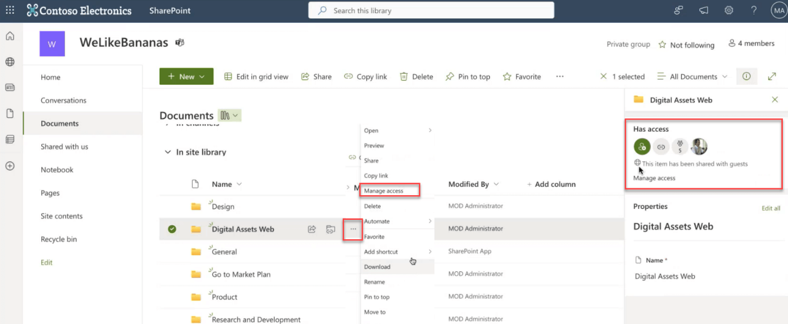This screenshot has width=788, height=324.
Task: Click the Search this library box
Action: click(x=431, y=10)
